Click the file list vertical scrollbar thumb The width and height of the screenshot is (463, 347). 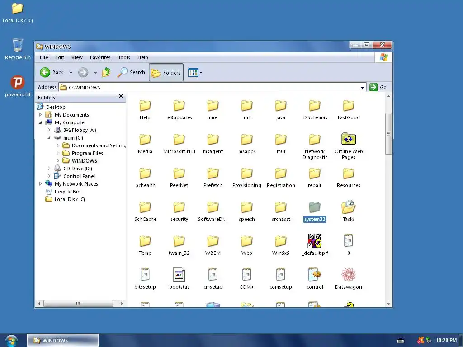(x=388, y=134)
